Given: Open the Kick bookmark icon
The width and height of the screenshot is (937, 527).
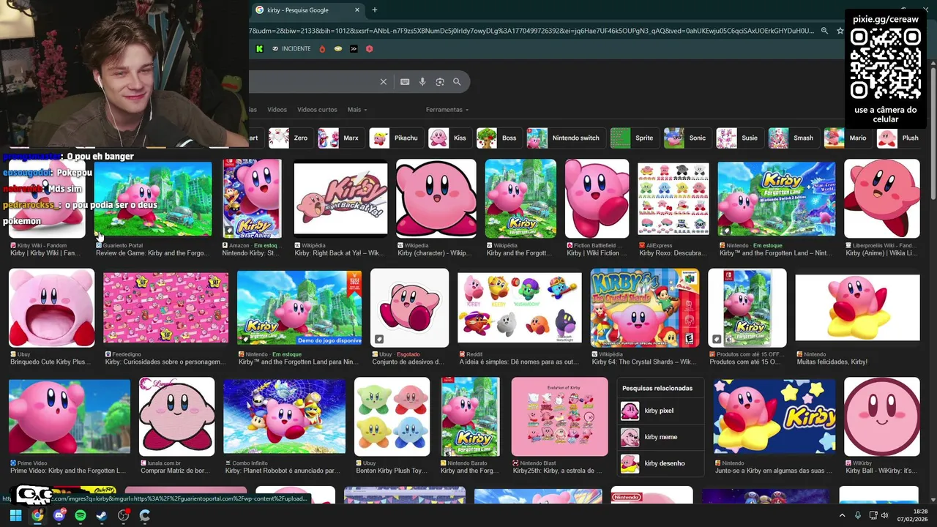Looking at the screenshot, I should [259, 49].
